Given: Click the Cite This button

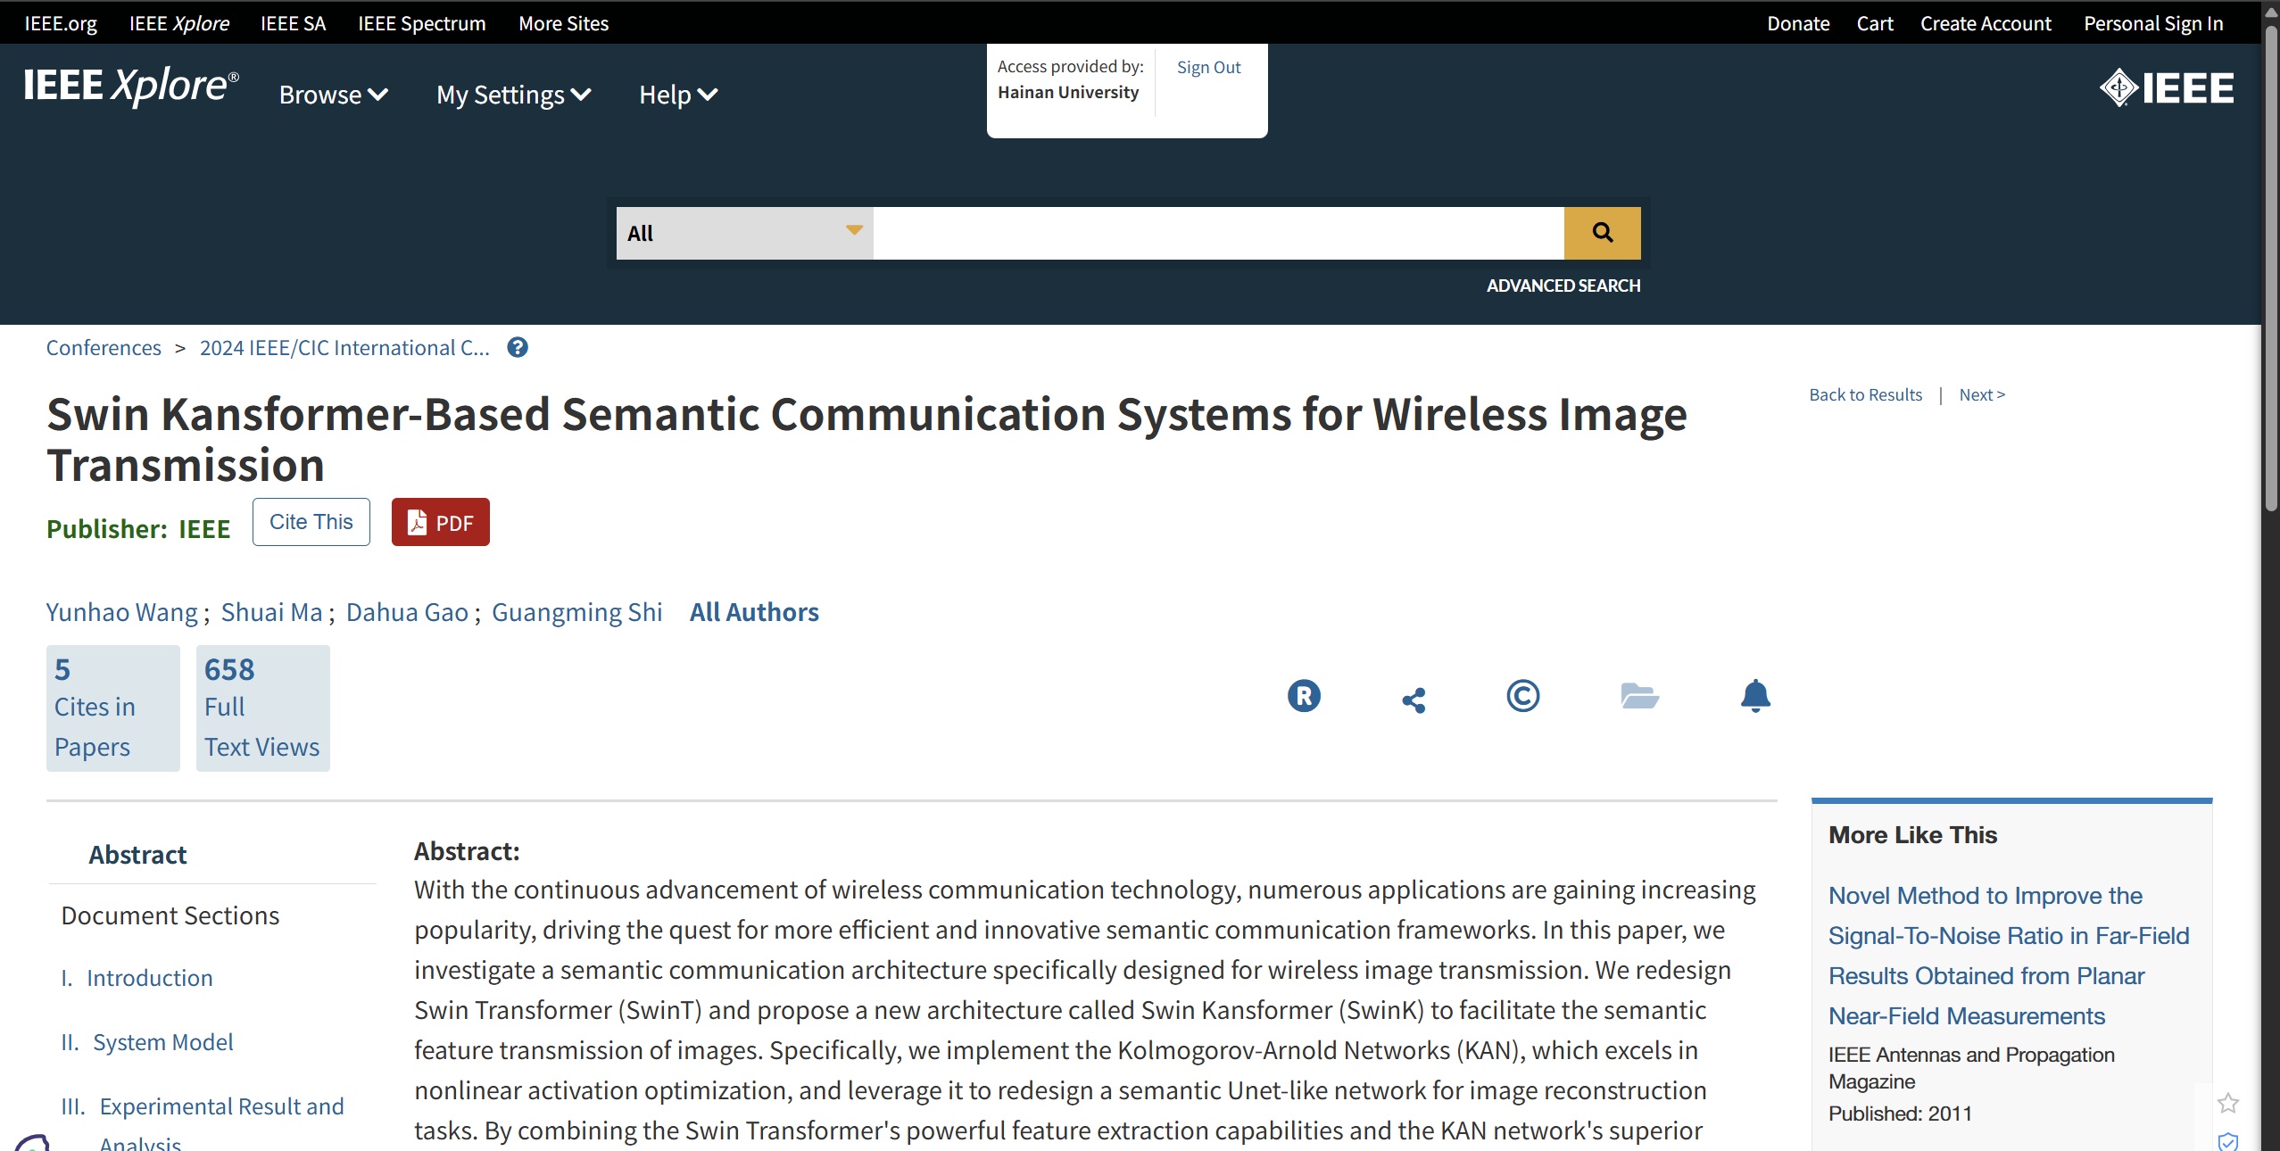Looking at the screenshot, I should tap(311, 522).
